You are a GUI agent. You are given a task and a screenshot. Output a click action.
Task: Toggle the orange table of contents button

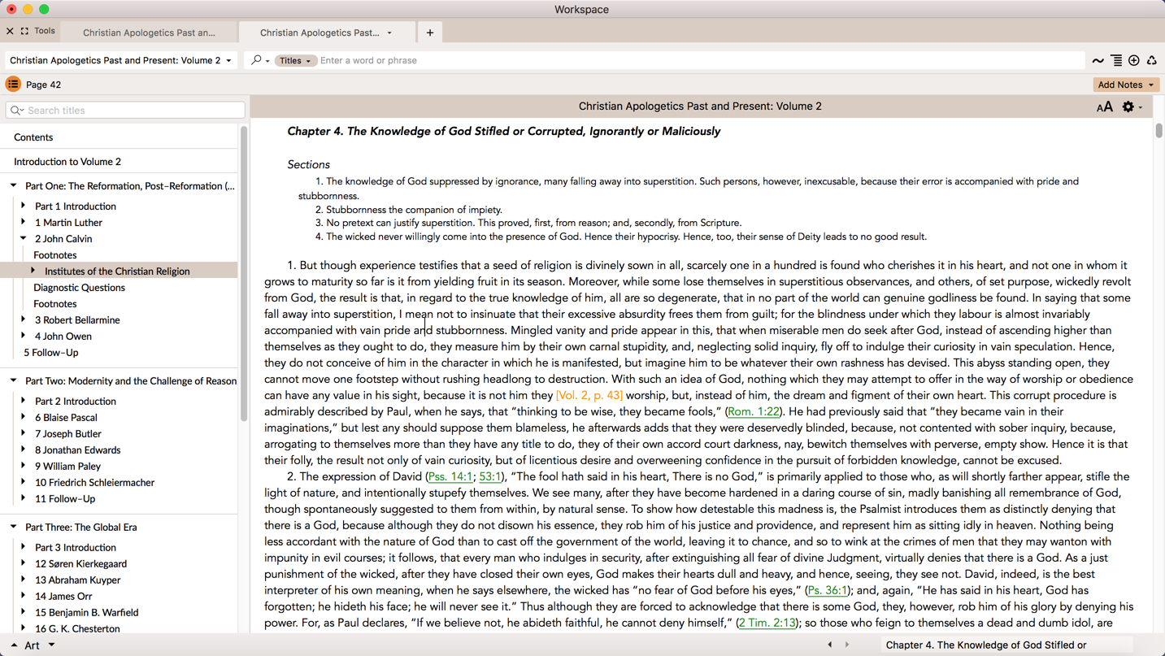click(x=13, y=84)
